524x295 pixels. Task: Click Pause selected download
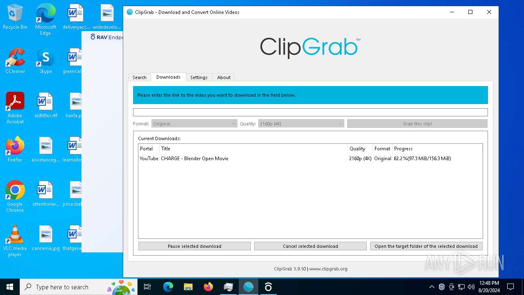coord(194,246)
